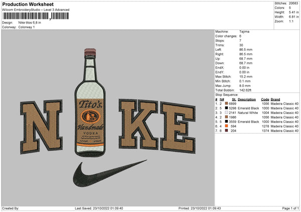Image resolution: width=301 pixels, height=212 pixels.
Task: Click the 'Colorway 1' value
Action: pos(27,27)
